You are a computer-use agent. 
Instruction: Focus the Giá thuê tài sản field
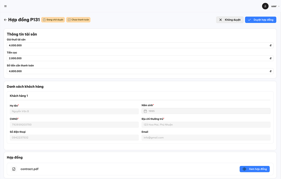(x=140, y=45)
